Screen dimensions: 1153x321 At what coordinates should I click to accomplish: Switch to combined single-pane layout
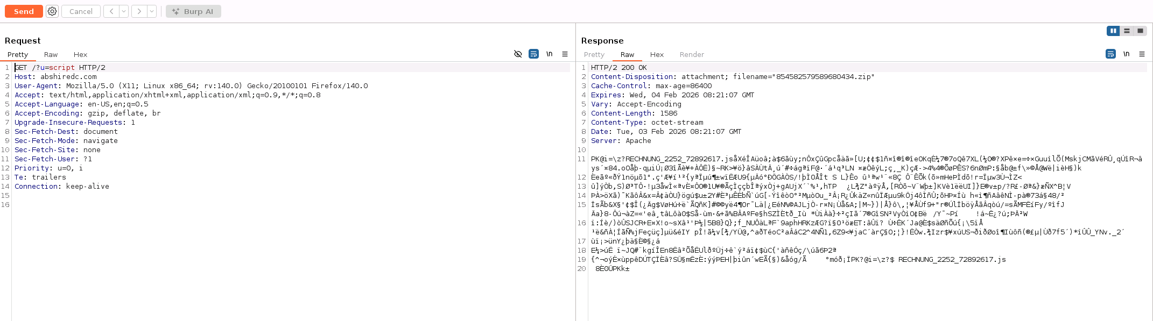[x=1140, y=31]
